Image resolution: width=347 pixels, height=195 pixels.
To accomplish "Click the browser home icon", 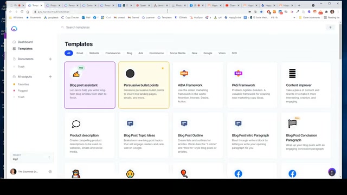I will click(x=28, y=12).
